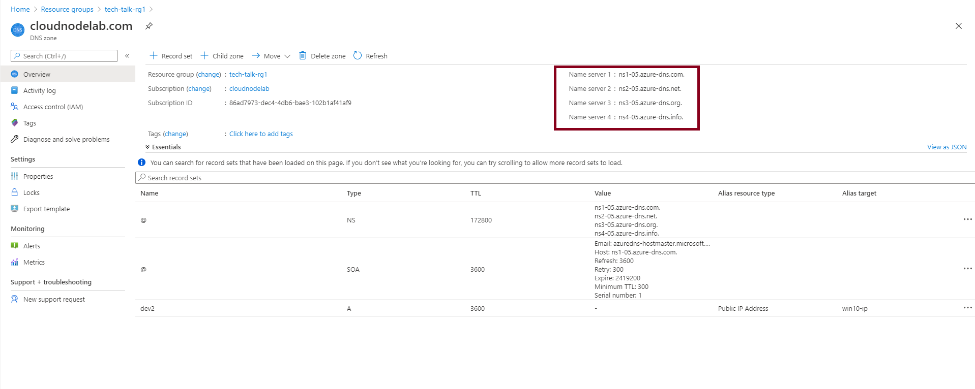This screenshot has width=975, height=389.
Task: Open more options for the NS record
Action: point(967,219)
